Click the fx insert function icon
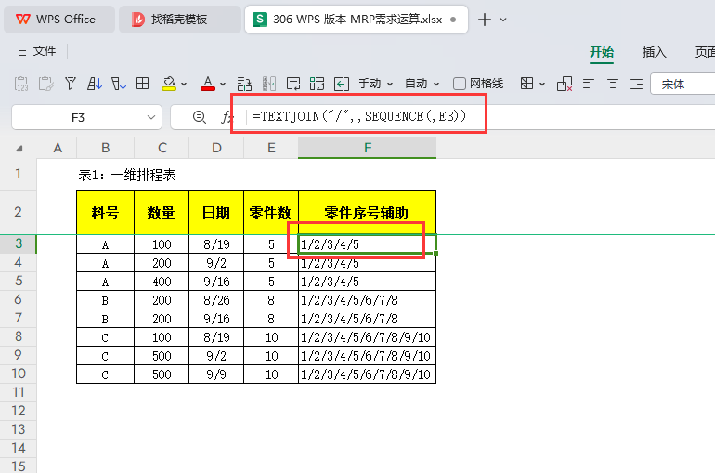 click(x=227, y=117)
